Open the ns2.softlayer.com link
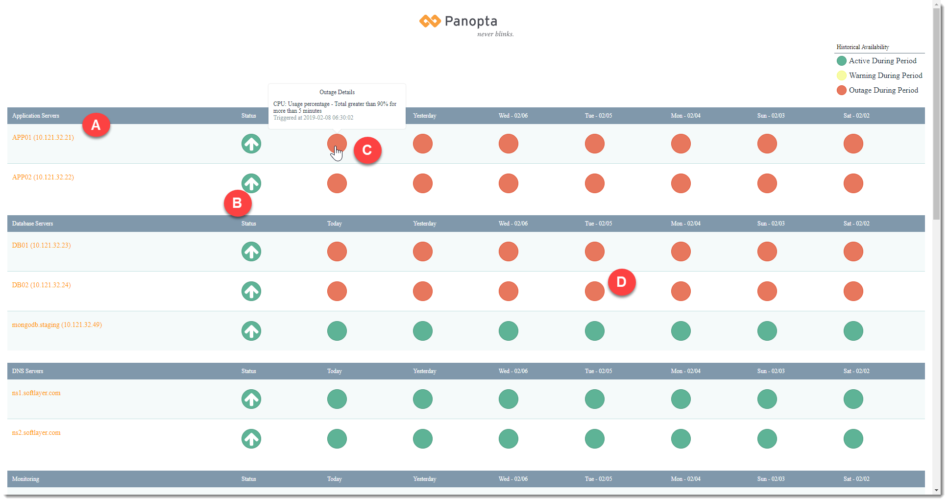 point(36,433)
